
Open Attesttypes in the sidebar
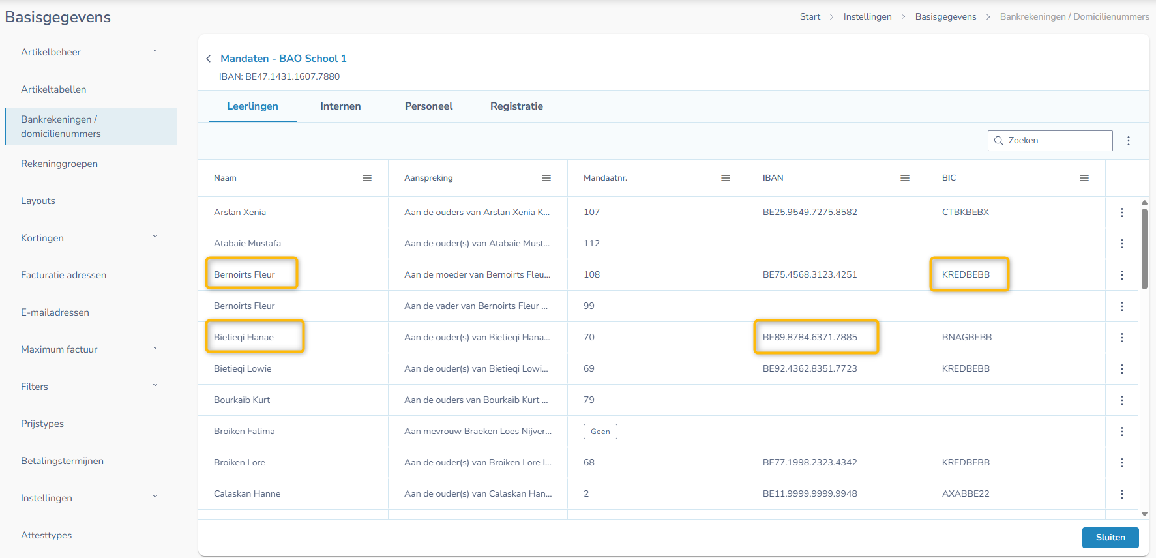(x=46, y=535)
